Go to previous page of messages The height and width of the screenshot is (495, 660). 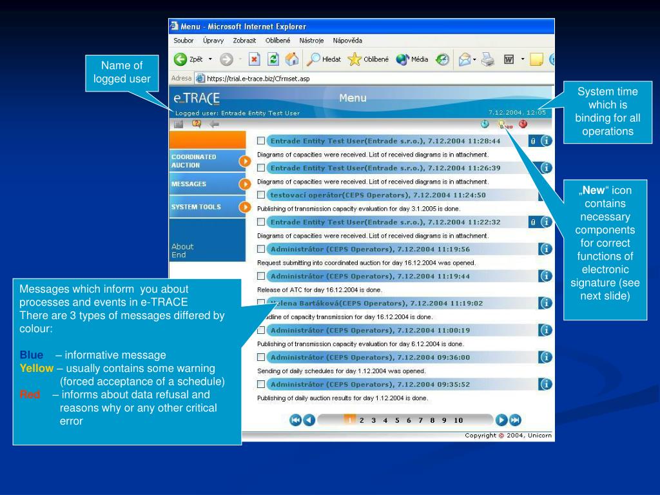tap(309, 420)
